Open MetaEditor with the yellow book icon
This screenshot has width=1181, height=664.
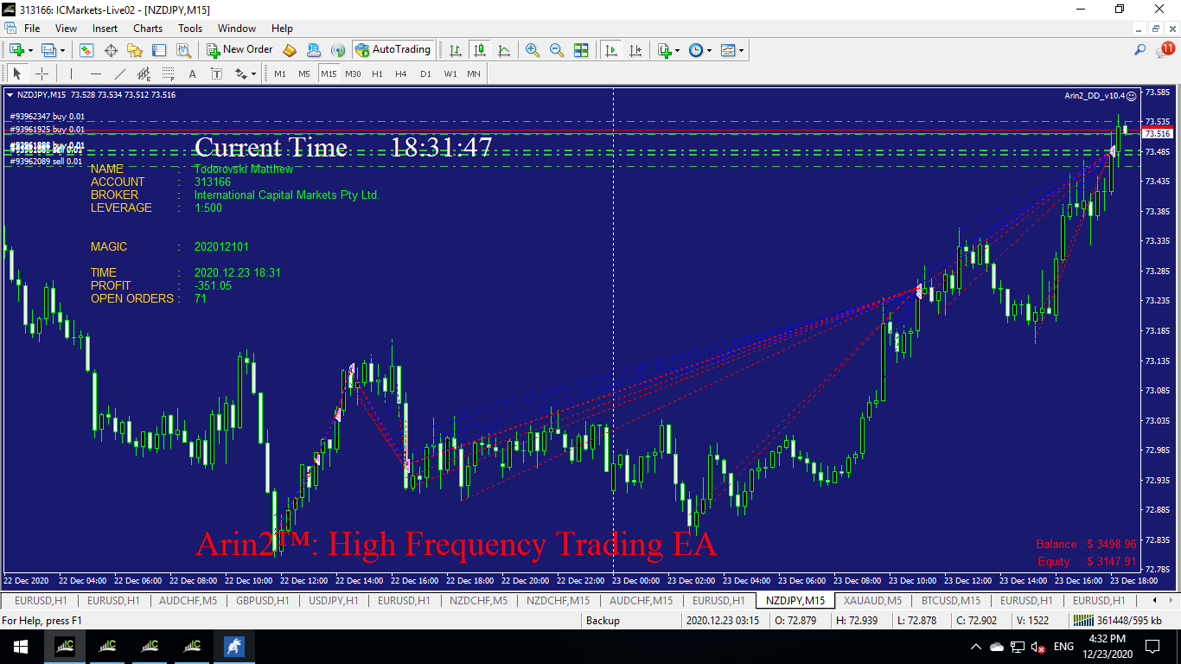click(290, 50)
